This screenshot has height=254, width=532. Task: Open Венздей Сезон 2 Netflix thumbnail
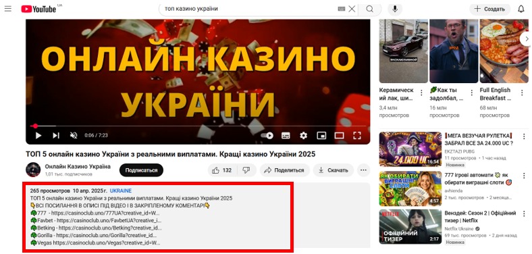tap(410, 226)
